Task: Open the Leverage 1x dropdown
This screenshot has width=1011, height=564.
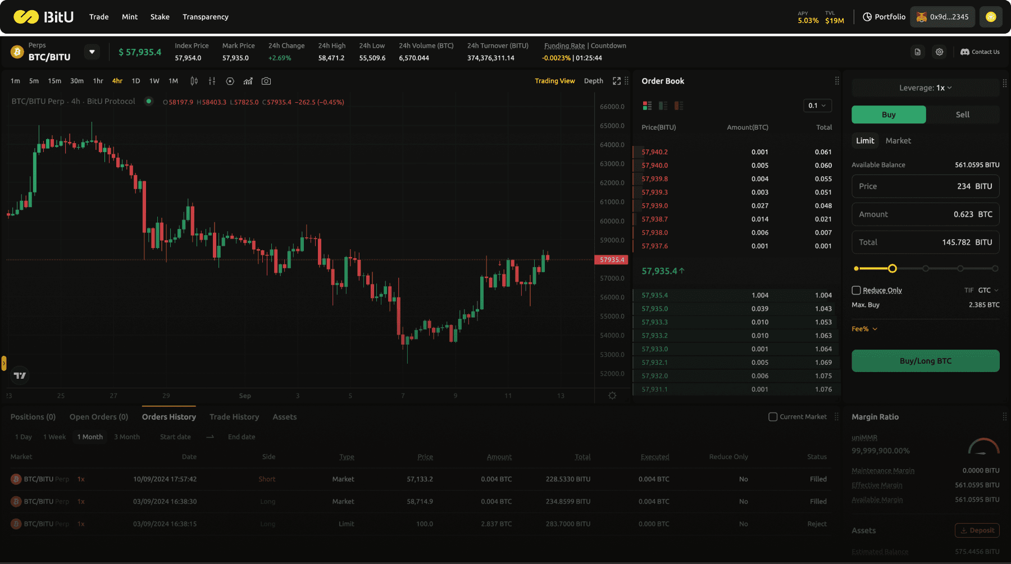Action: click(925, 88)
